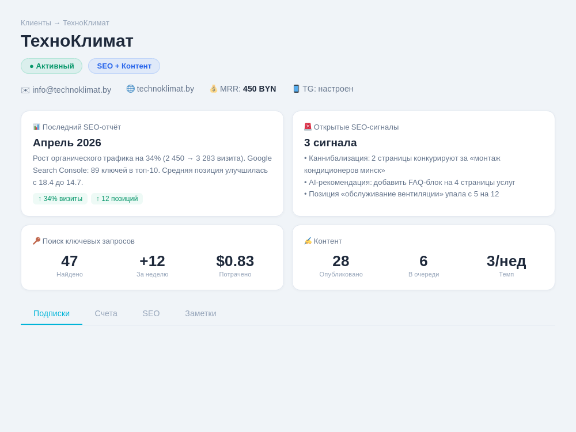Click the 6 В очереди metric

pos(423,266)
